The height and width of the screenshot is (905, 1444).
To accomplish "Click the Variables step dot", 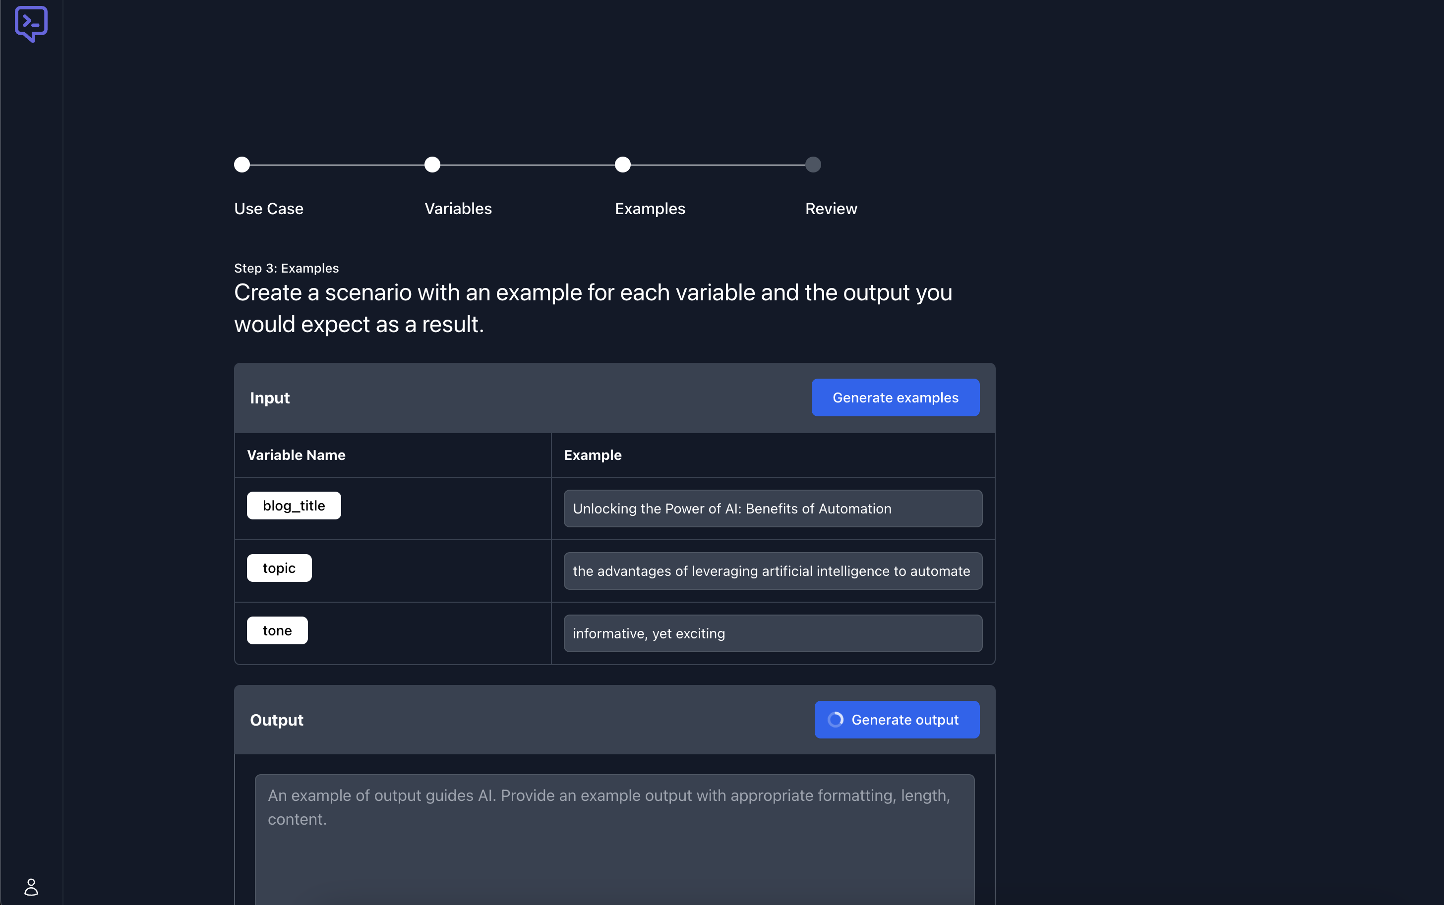I will click(432, 165).
